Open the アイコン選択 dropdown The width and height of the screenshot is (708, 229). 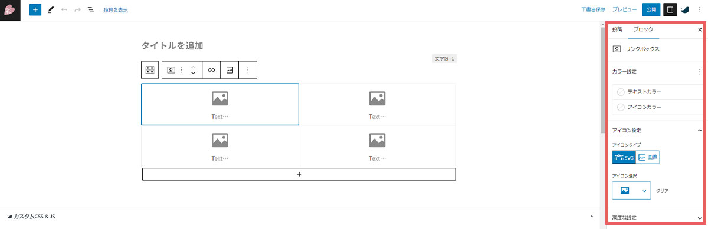(x=631, y=191)
